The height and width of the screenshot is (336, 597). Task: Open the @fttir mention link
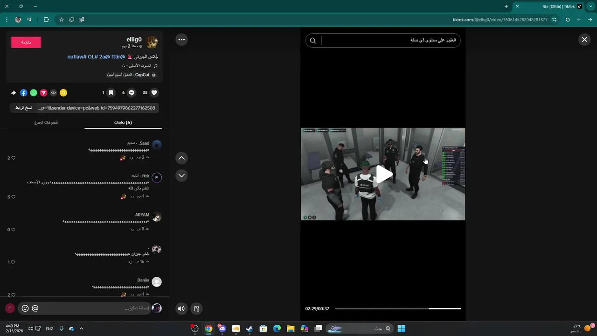point(118,57)
